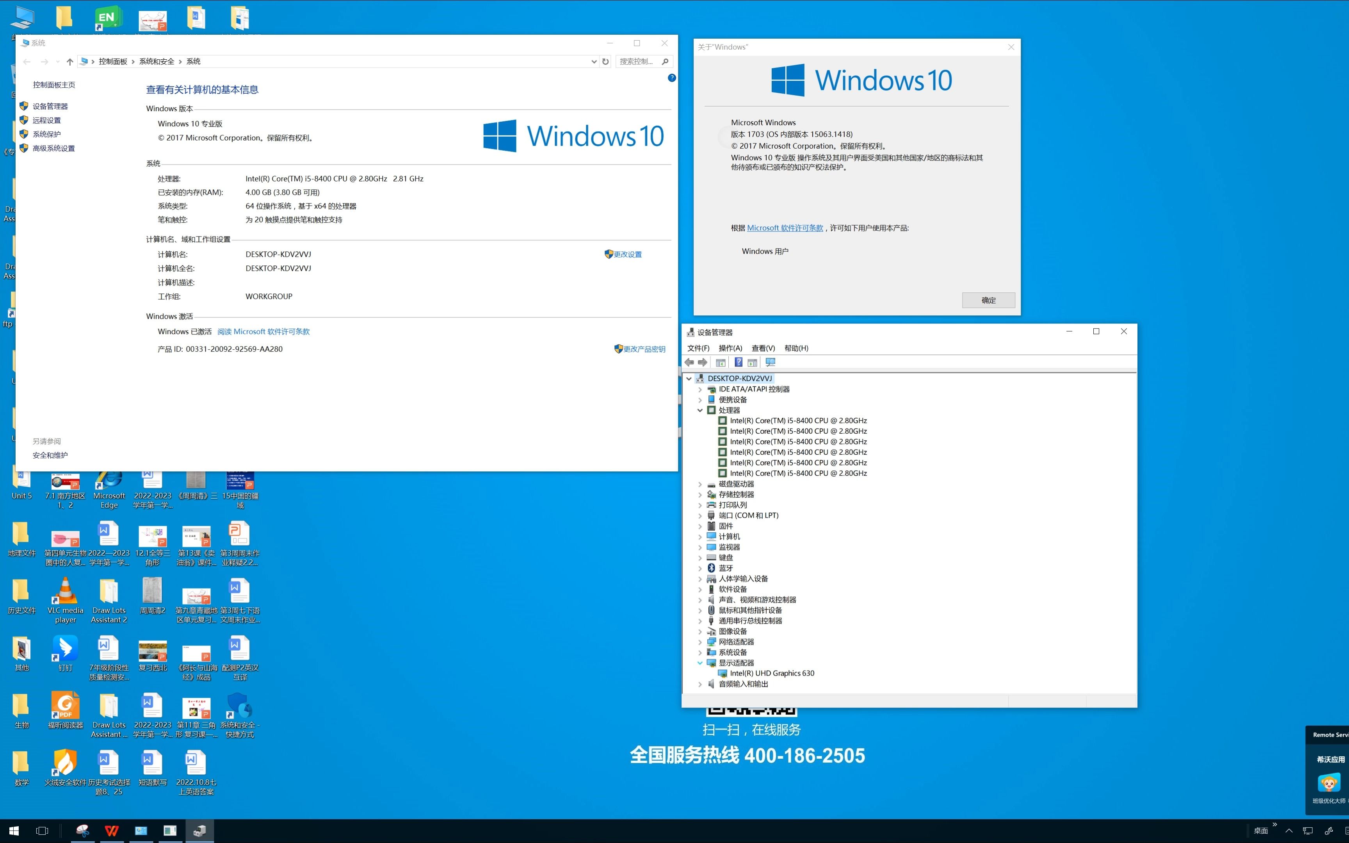The width and height of the screenshot is (1349, 843).
Task: Select 短语默写 document on desktop
Action: [x=152, y=768]
